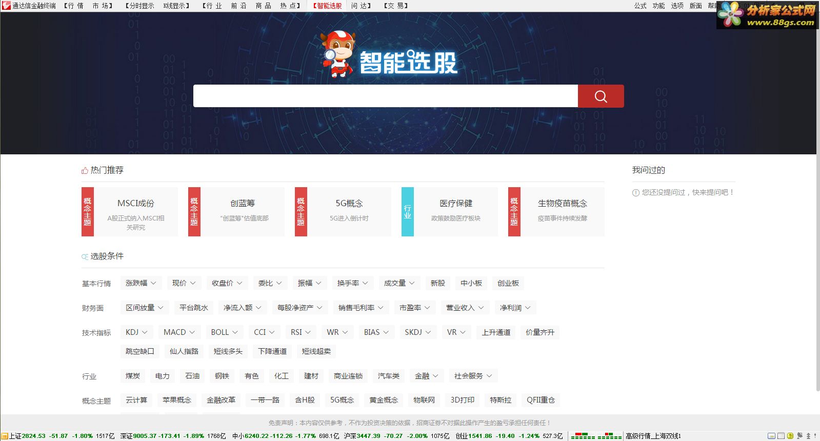The image size is (820, 441).
Task: Select the 仙人指路 filter
Action: point(184,351)
